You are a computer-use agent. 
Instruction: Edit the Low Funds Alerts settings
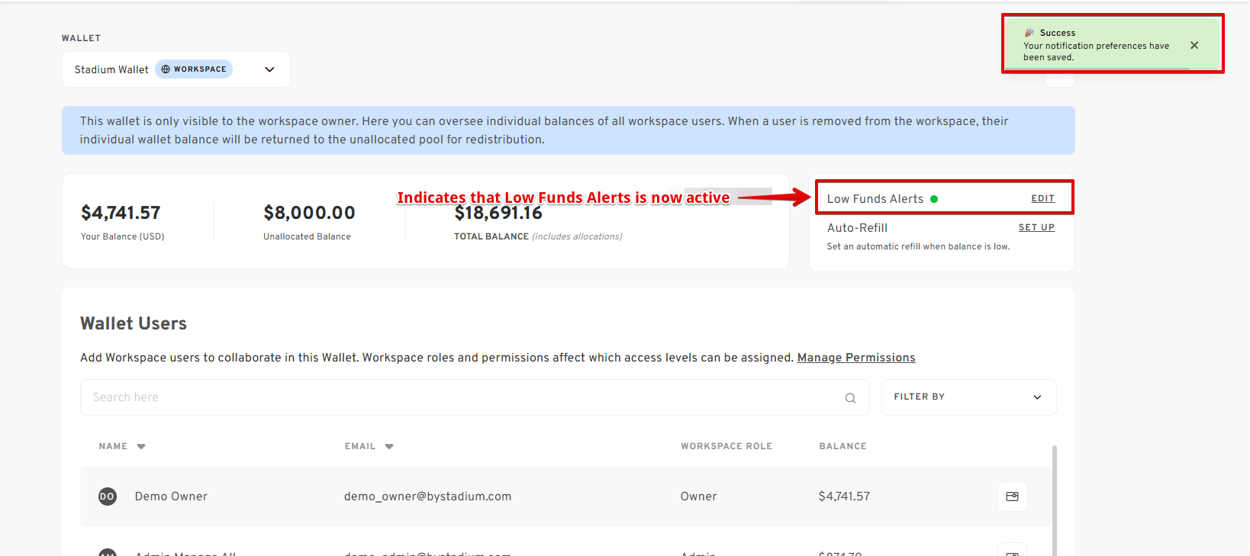pos(1042,198)
